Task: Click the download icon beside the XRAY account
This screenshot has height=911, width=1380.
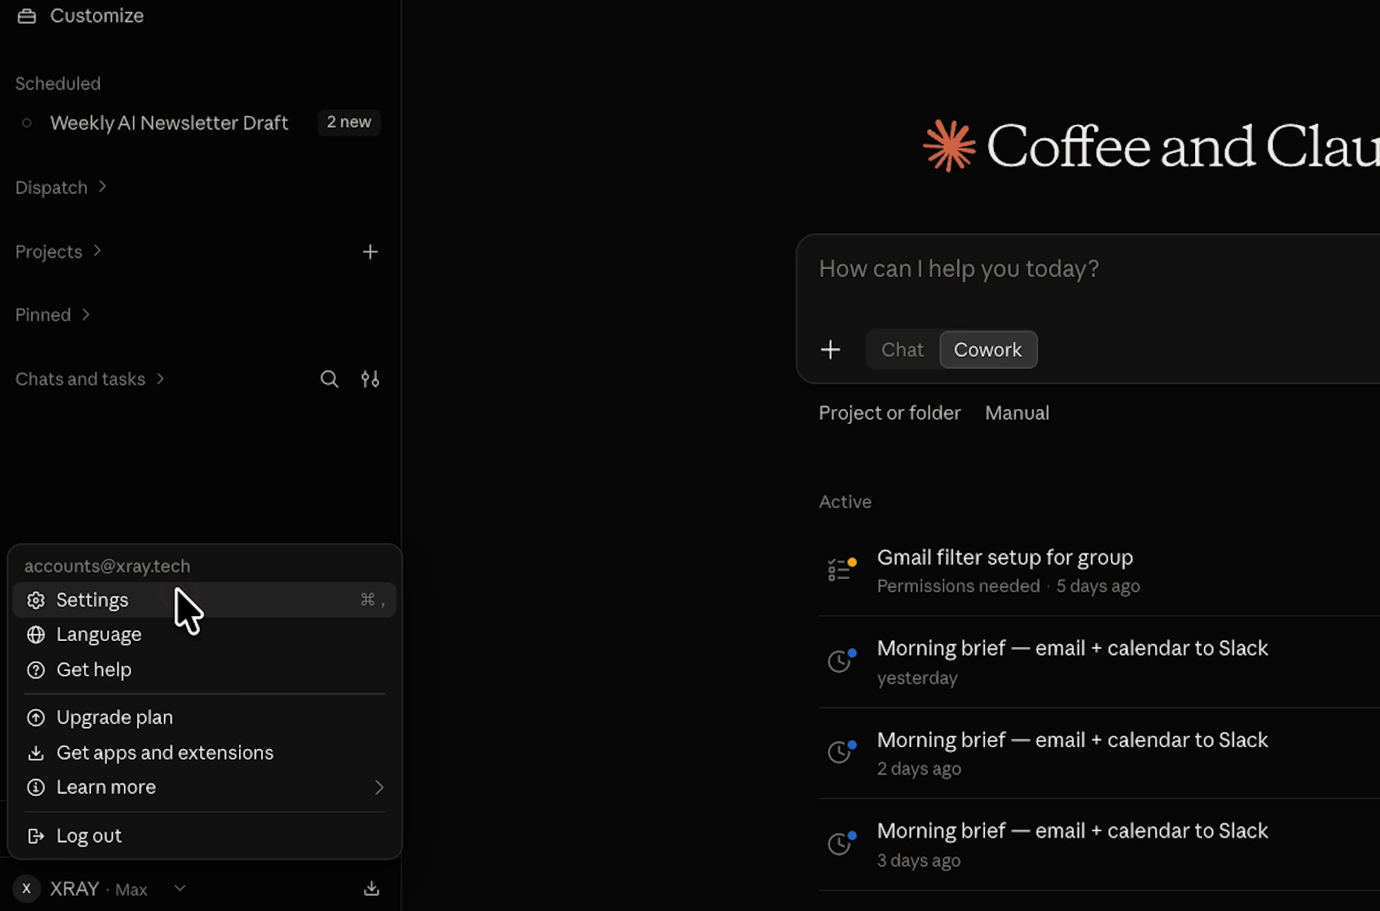Action: coord(372,889)
